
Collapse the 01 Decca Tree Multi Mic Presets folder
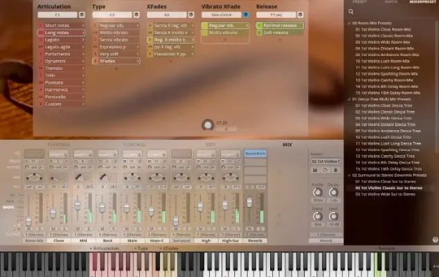click(350, 99)
